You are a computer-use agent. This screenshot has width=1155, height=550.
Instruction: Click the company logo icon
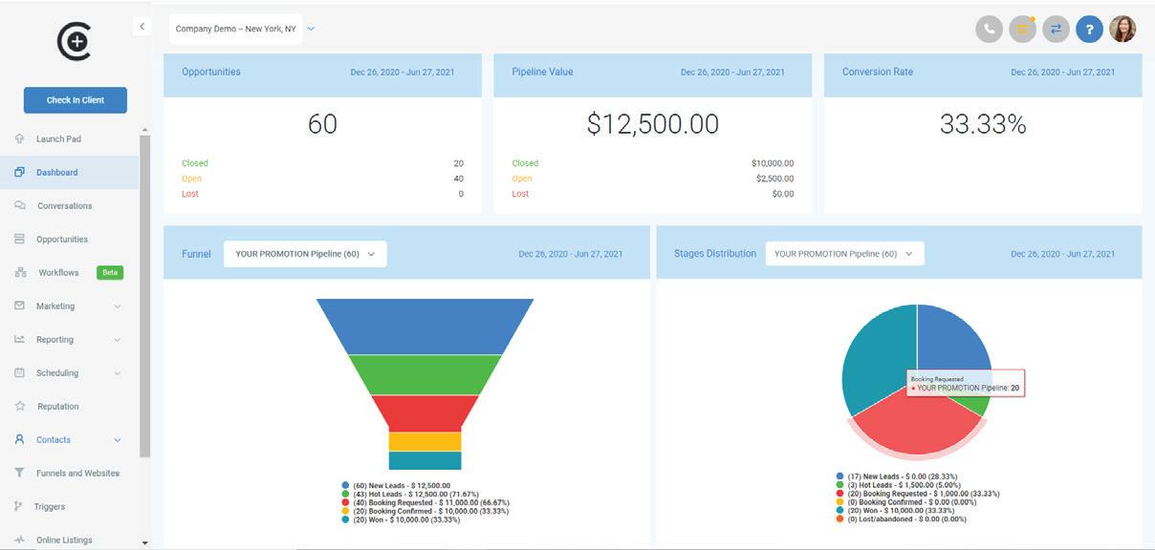coord(74,42)
